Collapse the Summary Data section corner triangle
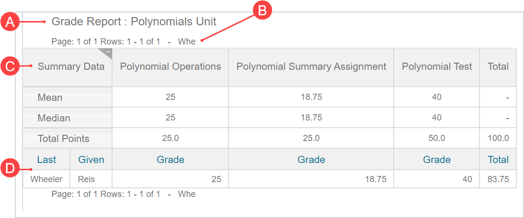524x218 pixels. (108, 52)
